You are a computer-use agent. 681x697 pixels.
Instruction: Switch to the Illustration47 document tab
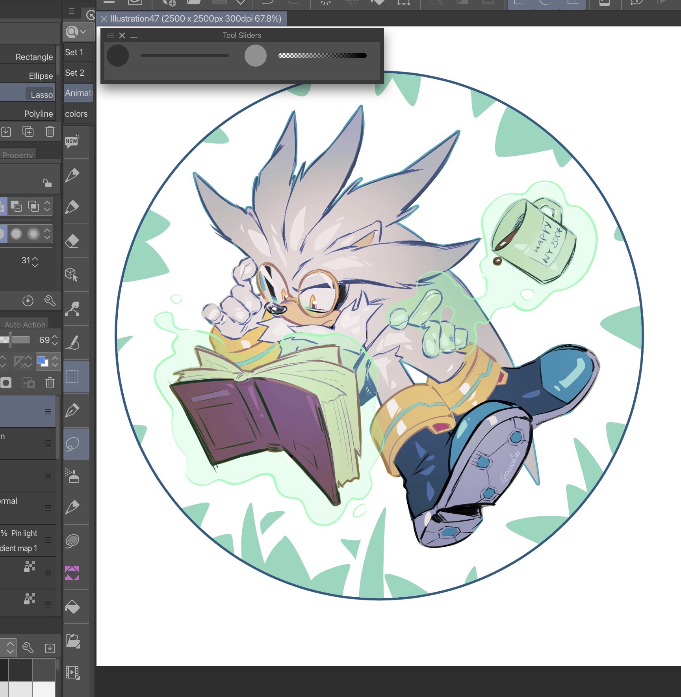[195, 19]
